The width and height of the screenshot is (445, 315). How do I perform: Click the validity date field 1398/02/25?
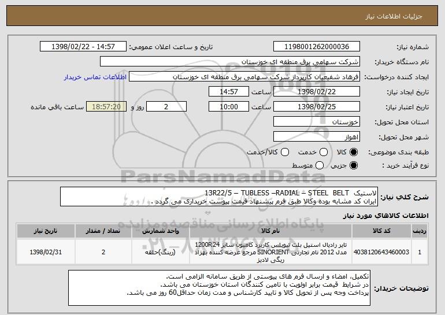click(317, 107)
